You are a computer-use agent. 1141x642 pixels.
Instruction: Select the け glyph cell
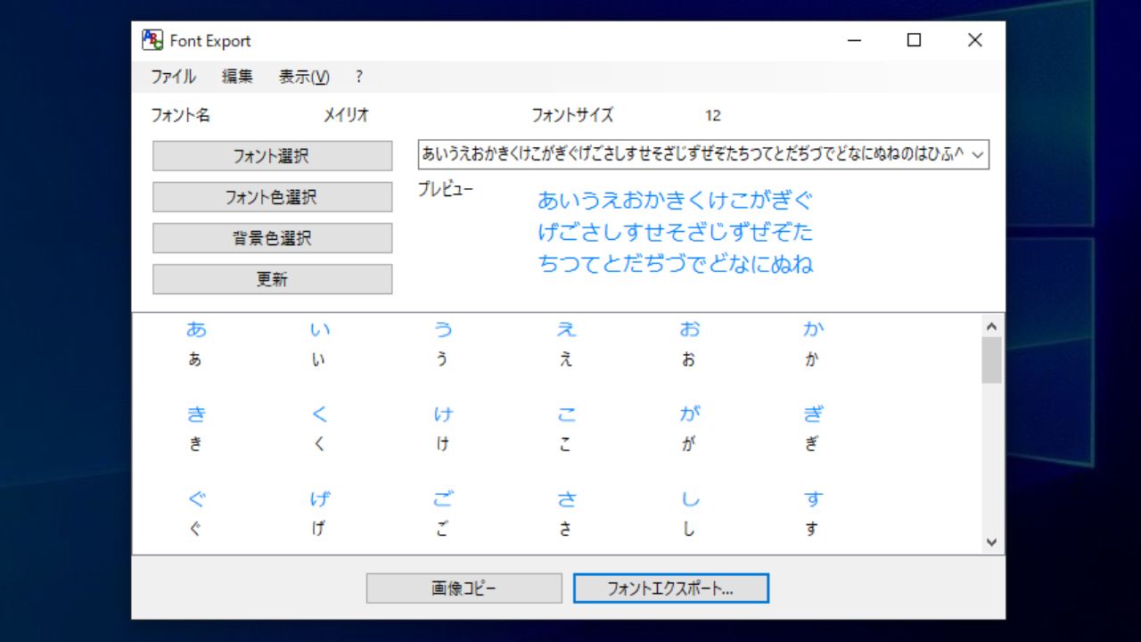pos(443,428)
